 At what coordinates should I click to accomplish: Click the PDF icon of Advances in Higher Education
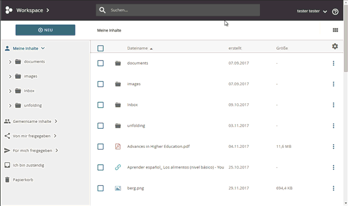tap(118, 146)
